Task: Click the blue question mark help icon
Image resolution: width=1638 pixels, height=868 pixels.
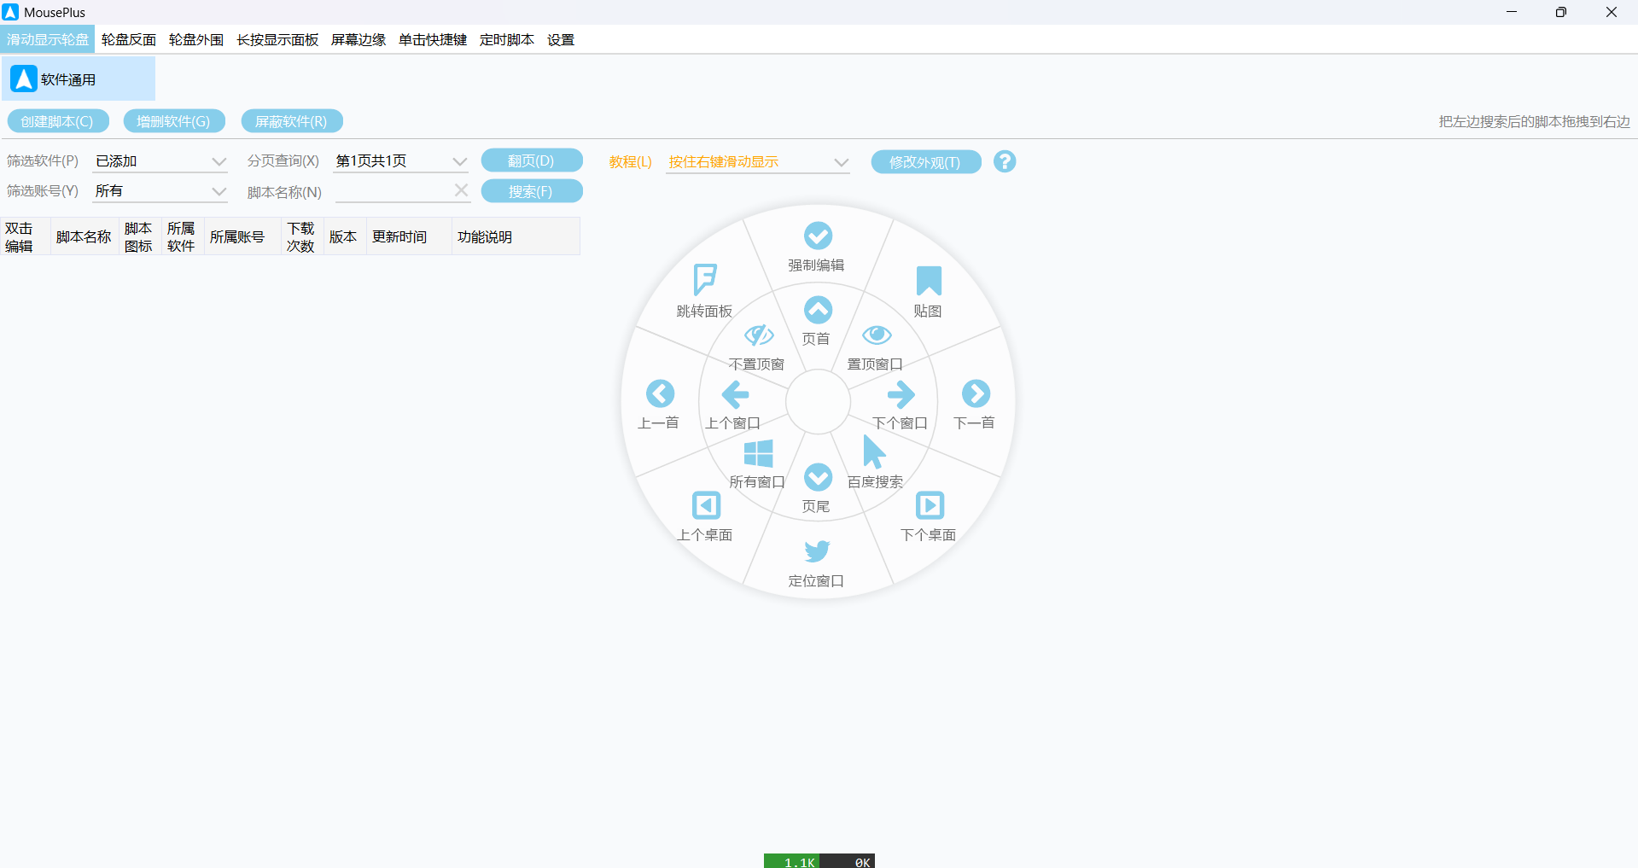Action: [x=1005, y=161]
